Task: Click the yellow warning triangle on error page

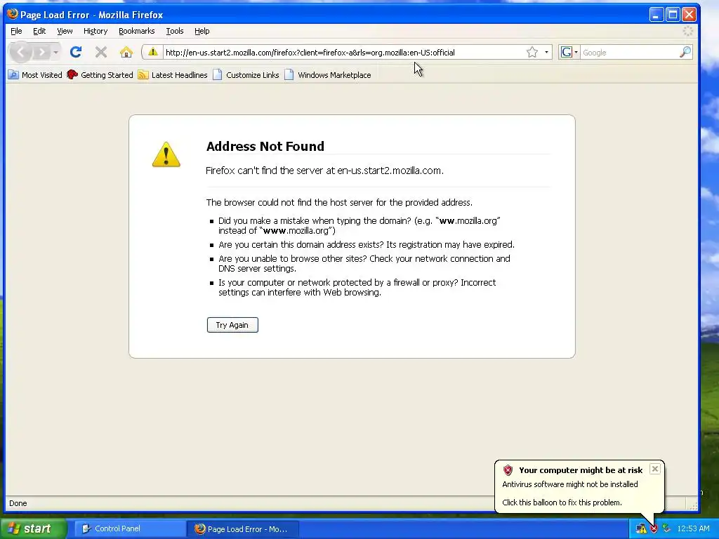Action: pyautogui.click(x=166, y=154)
